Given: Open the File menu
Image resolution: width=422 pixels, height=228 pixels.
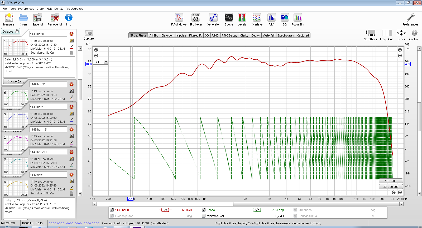Looking at the screenshot, I should click(x=4, y=9).
